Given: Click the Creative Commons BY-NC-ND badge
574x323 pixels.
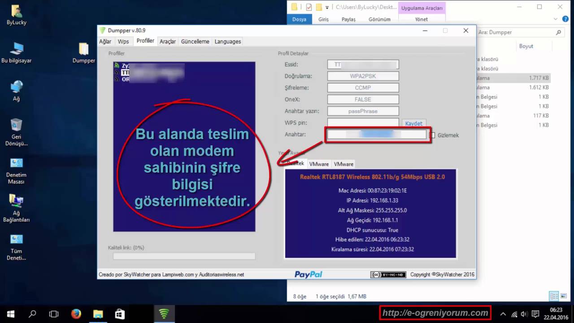Looking at the screenshot, I should tap(388, 275).
